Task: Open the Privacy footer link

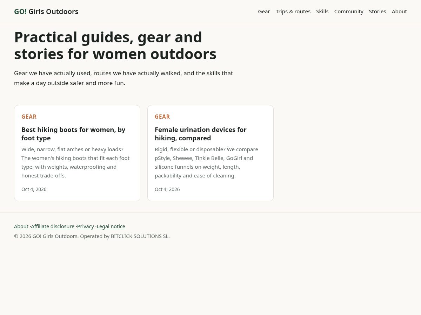Action: coord(86,226)
